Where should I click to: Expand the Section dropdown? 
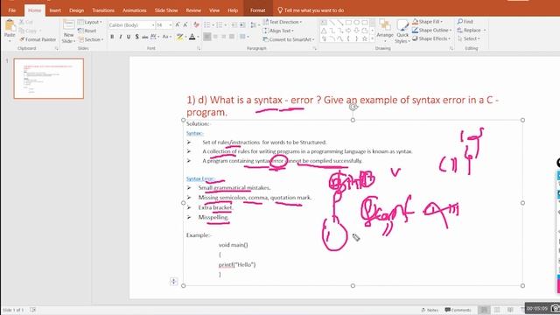pyautogui.click(x=91, y=39)
